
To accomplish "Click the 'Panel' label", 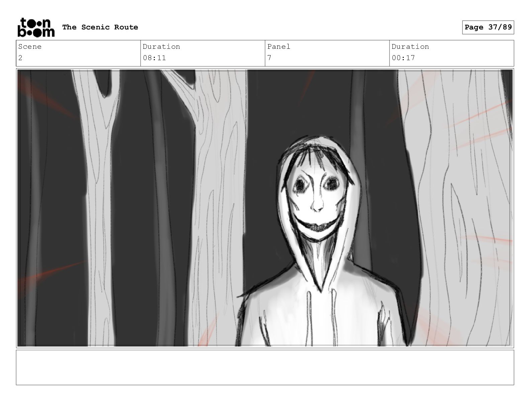I will click(x=279, y=46).
